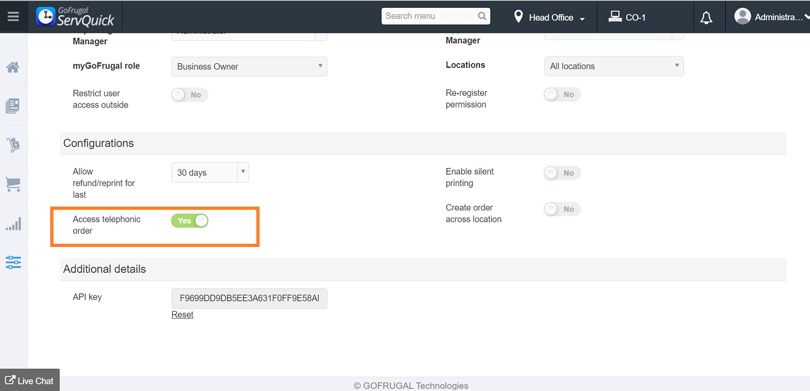Open the myGoFrugal role dropdown

249,66
